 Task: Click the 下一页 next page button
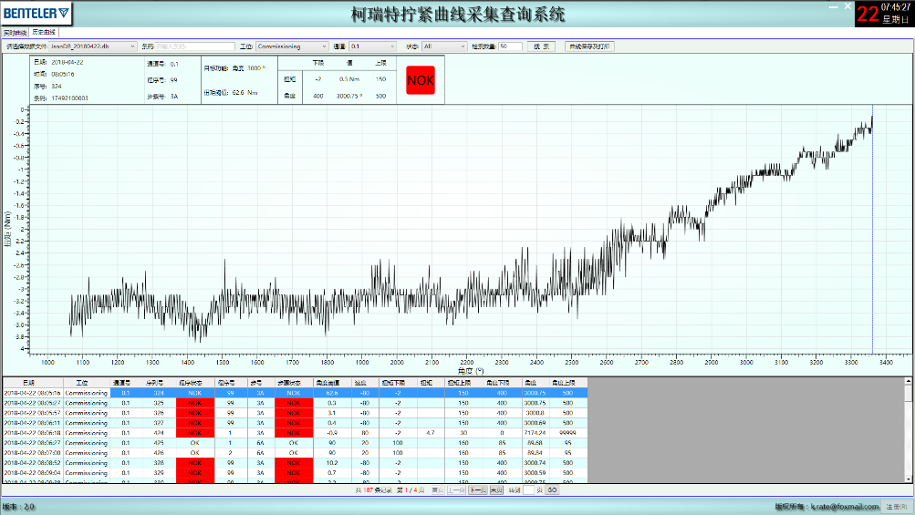pyautogui.click(x=477, y=490)
